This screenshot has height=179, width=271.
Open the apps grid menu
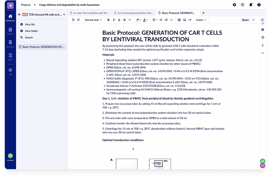tap(242, 5)
